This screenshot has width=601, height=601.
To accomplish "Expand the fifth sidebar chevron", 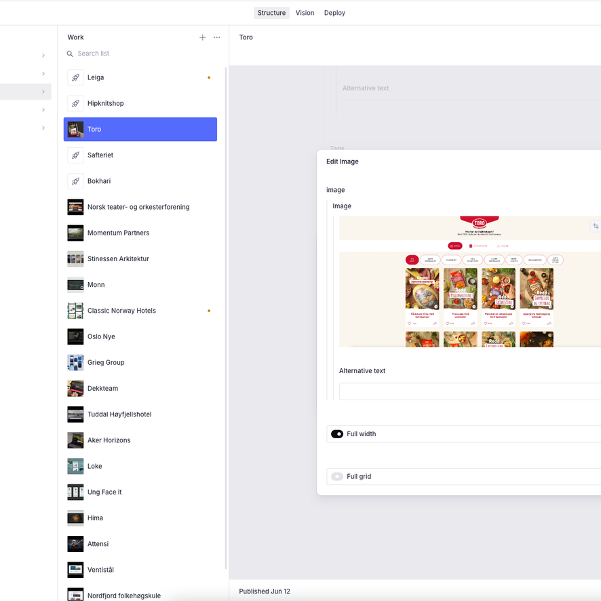I will 43,128.
